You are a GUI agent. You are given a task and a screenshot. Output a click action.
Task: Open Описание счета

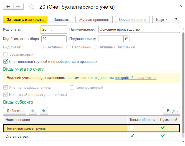pyautogui.click(x=132, y=20)
